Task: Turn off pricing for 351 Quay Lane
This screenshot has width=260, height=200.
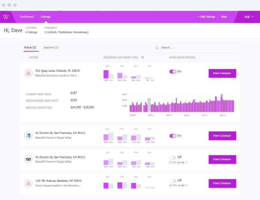Action: click(173, 71)
